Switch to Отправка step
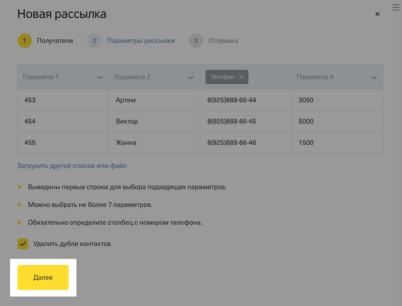The image size is (402, 306). [223, 41]
